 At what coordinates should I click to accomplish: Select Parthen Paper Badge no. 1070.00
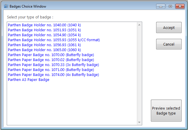[51, 55]
